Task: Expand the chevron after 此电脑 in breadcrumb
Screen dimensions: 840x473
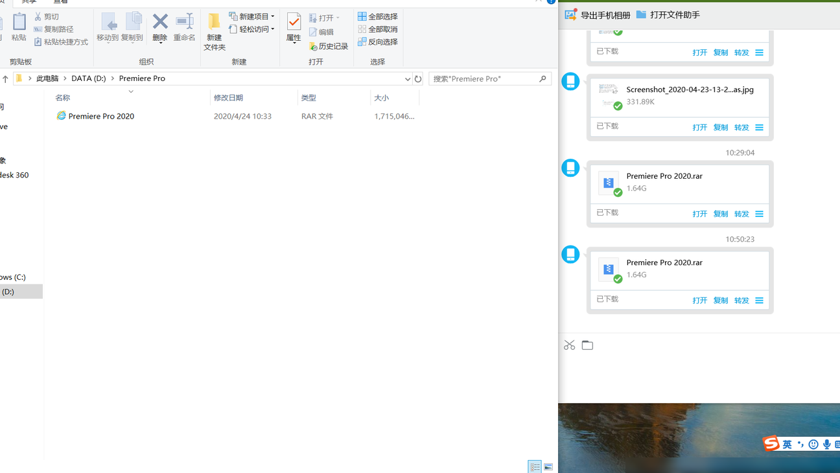Action: point(65,78)
